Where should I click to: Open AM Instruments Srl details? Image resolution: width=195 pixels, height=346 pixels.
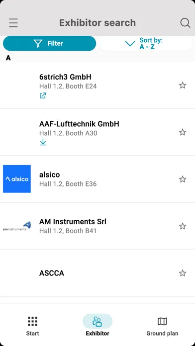[x=97, y=226]
